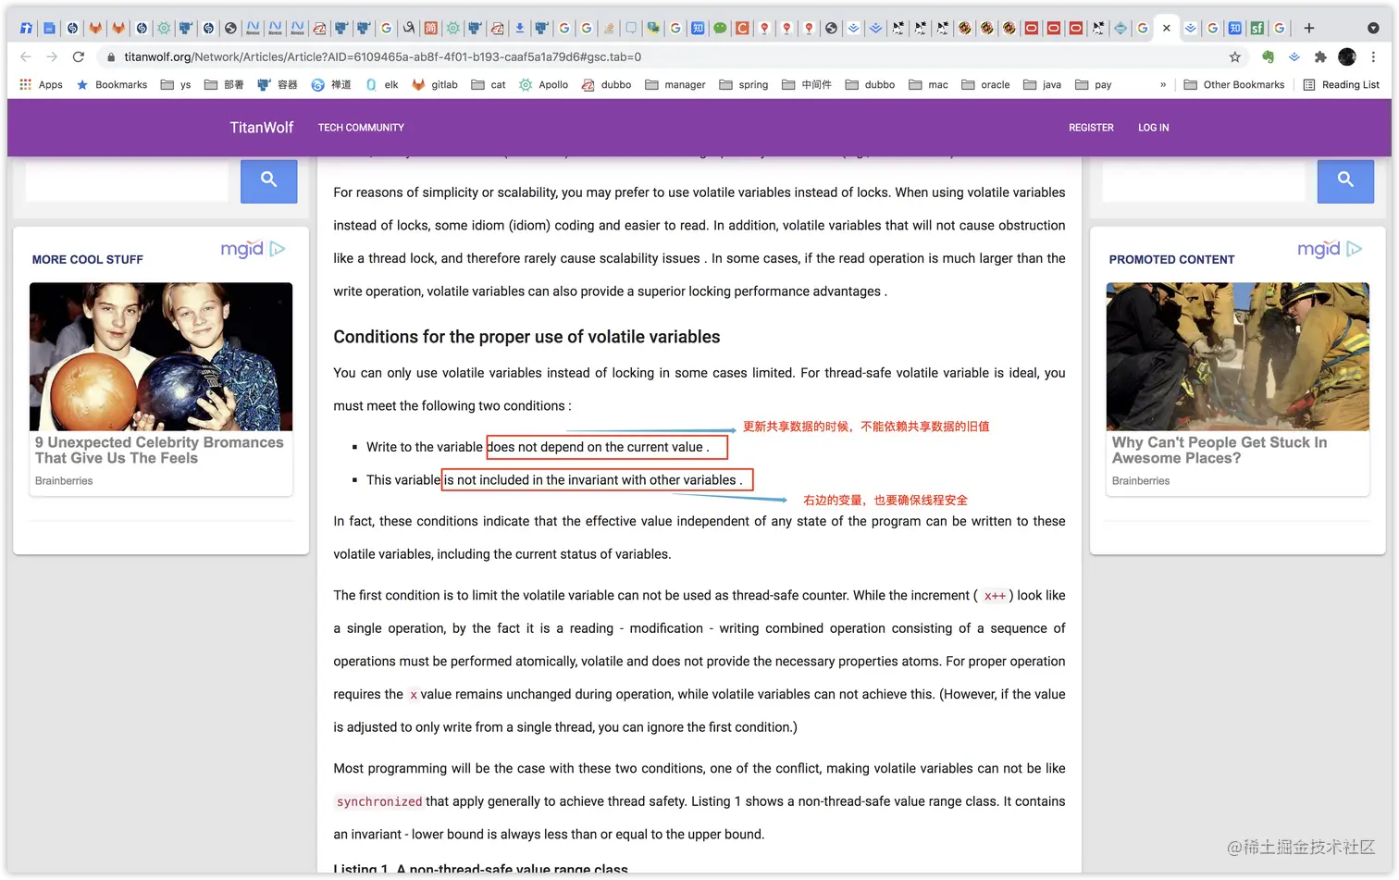Open Chrome's three-dot menu

point(1373,57)
